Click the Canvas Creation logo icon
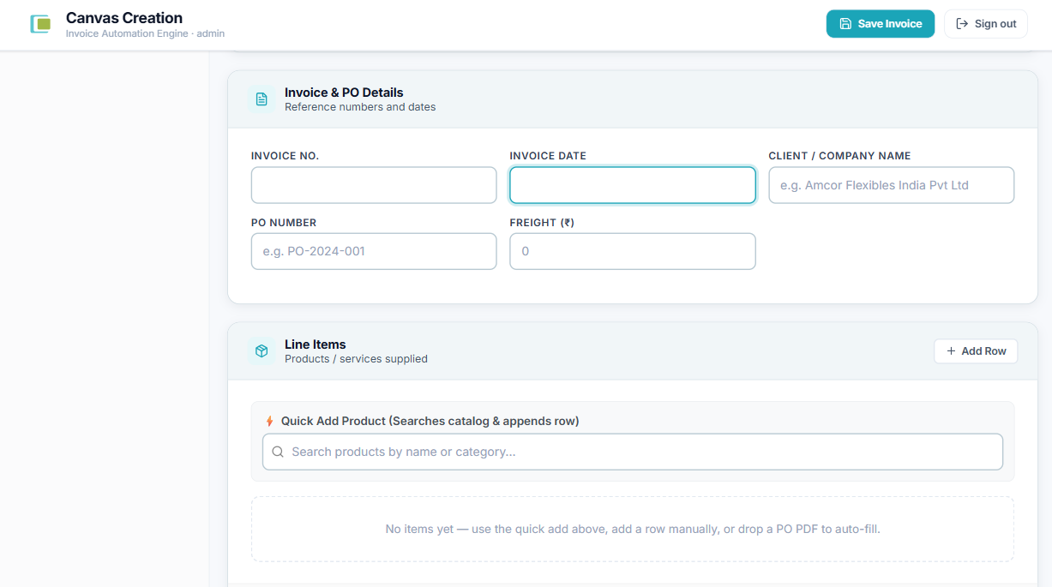Screen dimensions: 1052x587 (40, 24)
